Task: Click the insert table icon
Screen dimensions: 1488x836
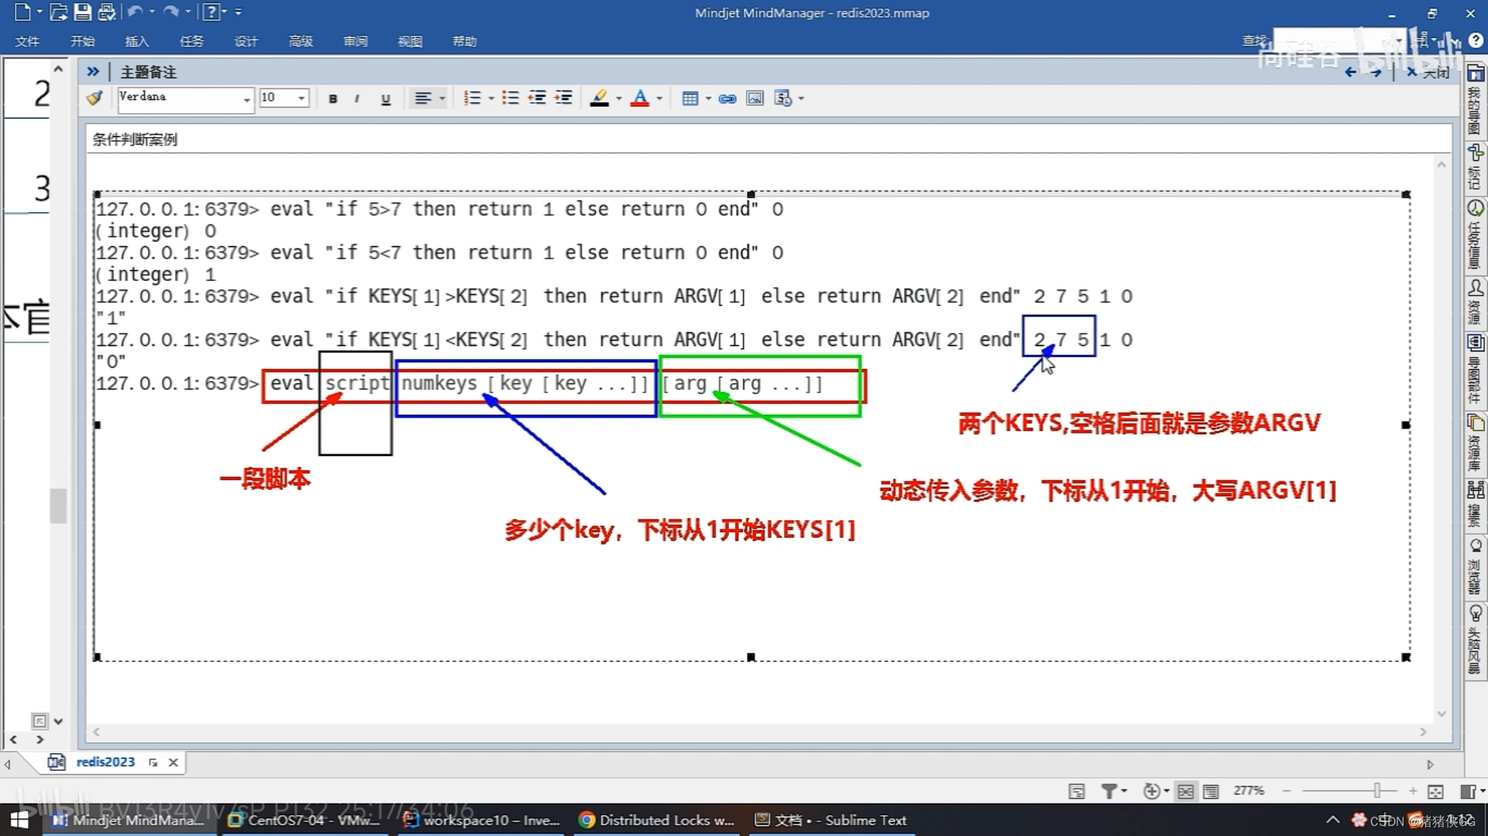Action: click(689, 98)
